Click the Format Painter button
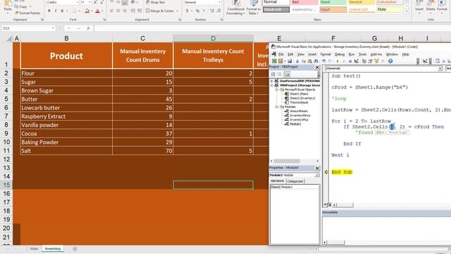 27,13
